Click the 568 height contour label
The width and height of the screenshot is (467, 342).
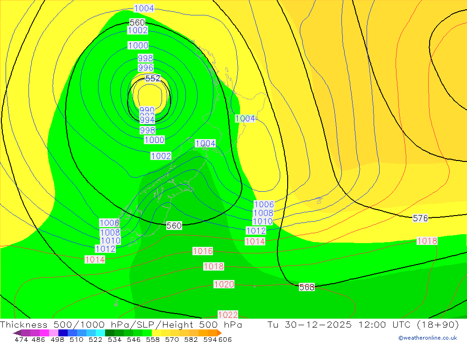[x=307, y=287]
